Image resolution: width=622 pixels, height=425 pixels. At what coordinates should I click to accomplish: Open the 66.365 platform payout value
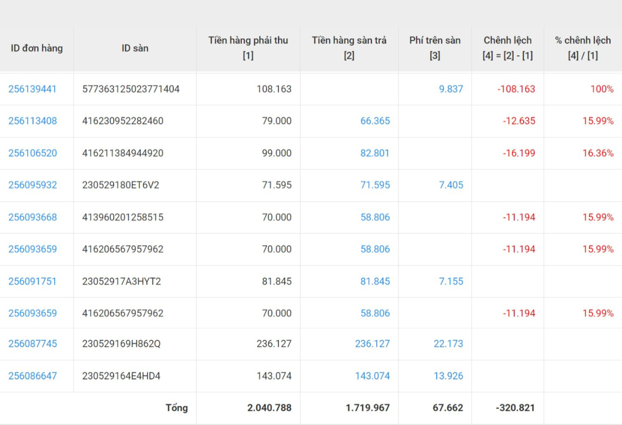pyautogui.click(x=375, y=121)
